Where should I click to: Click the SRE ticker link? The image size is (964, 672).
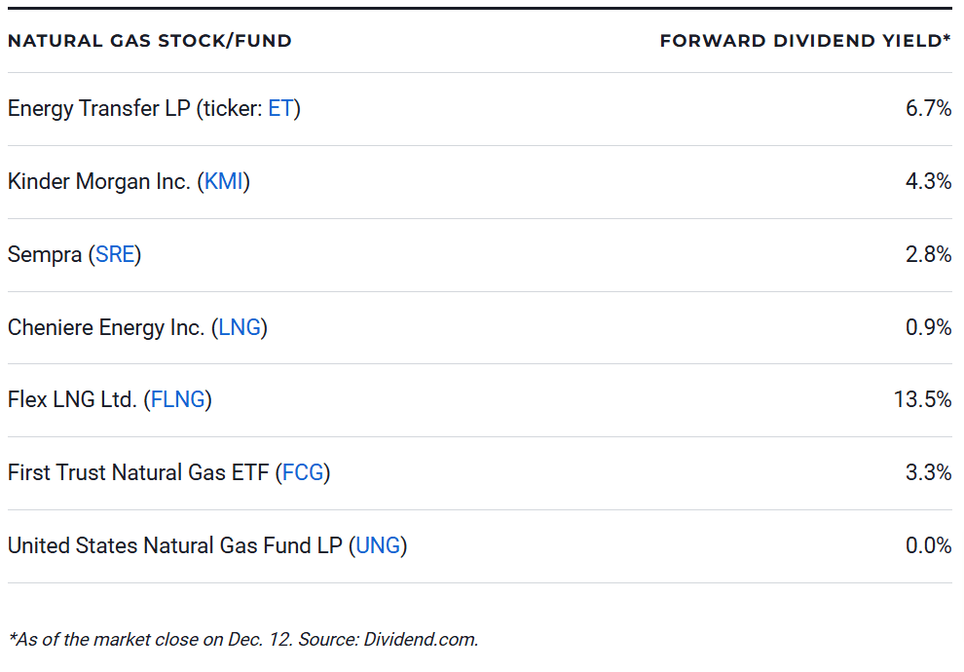tap(114, 255)
